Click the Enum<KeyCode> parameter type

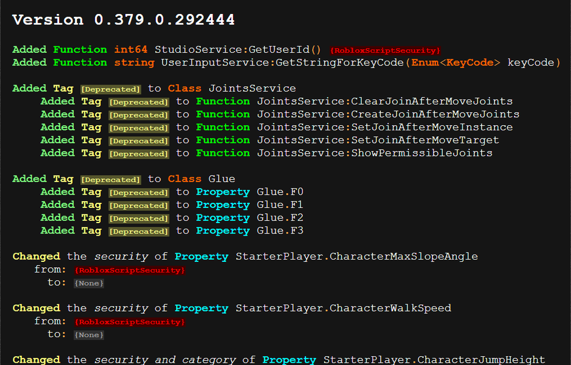tap(456, 63)
